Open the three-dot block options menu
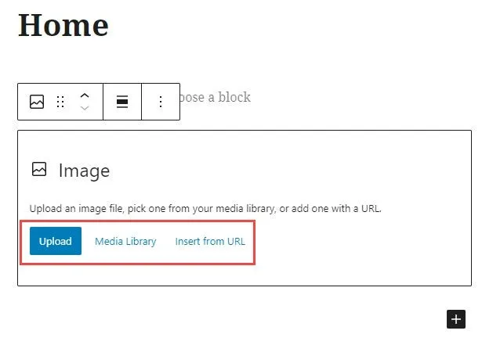Screen dimensions: 482x345 point(161,102)
